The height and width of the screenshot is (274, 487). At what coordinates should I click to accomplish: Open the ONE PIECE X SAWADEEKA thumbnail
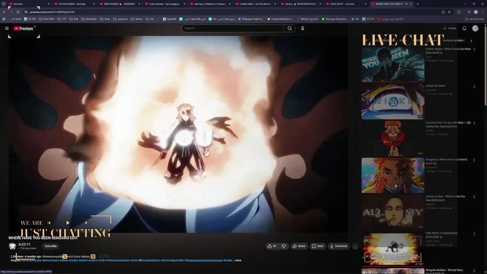click(x=393, y=249)
